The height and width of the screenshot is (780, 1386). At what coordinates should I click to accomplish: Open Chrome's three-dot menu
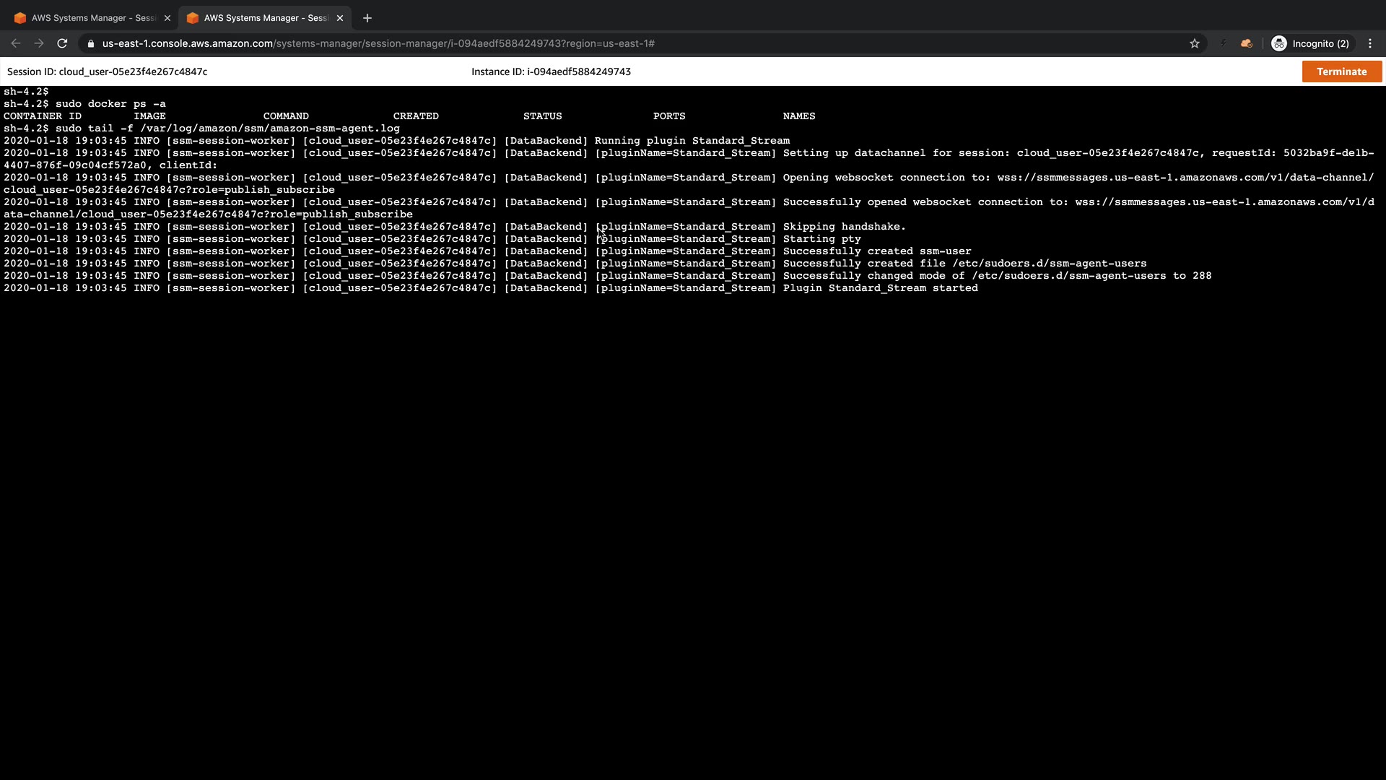(x=1370, y=43)
